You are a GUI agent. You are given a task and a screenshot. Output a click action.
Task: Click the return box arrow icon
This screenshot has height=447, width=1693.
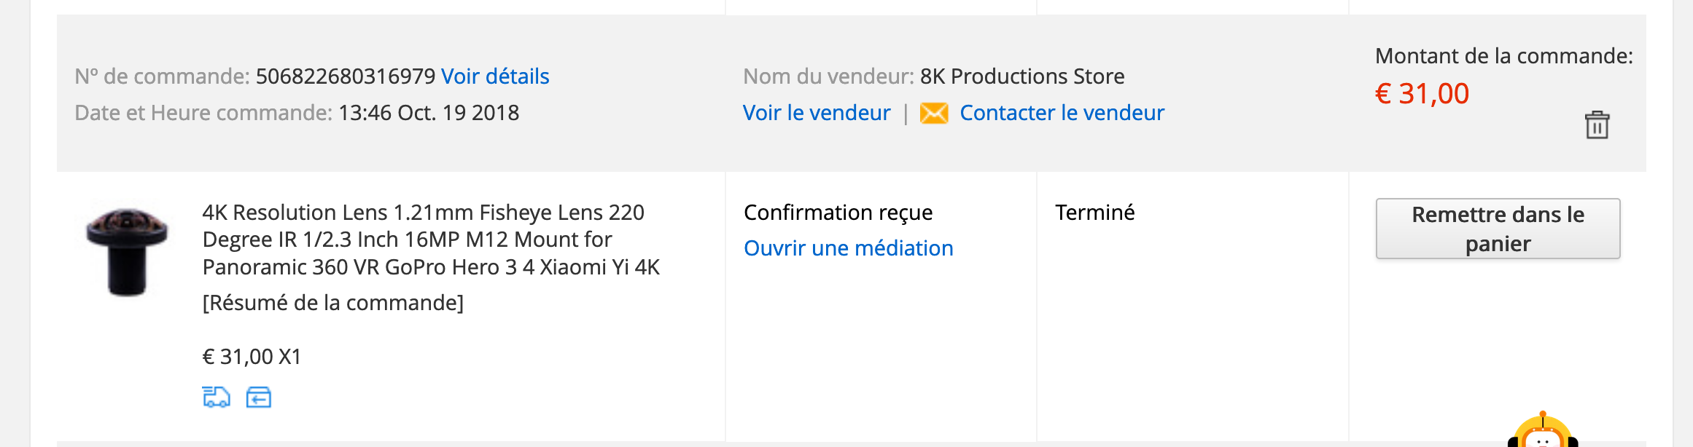(x=259, y=397)
